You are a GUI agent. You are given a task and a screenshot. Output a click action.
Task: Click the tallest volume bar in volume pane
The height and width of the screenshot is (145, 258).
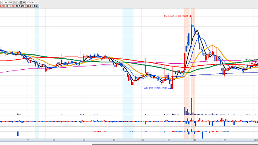tap(191, 106)
